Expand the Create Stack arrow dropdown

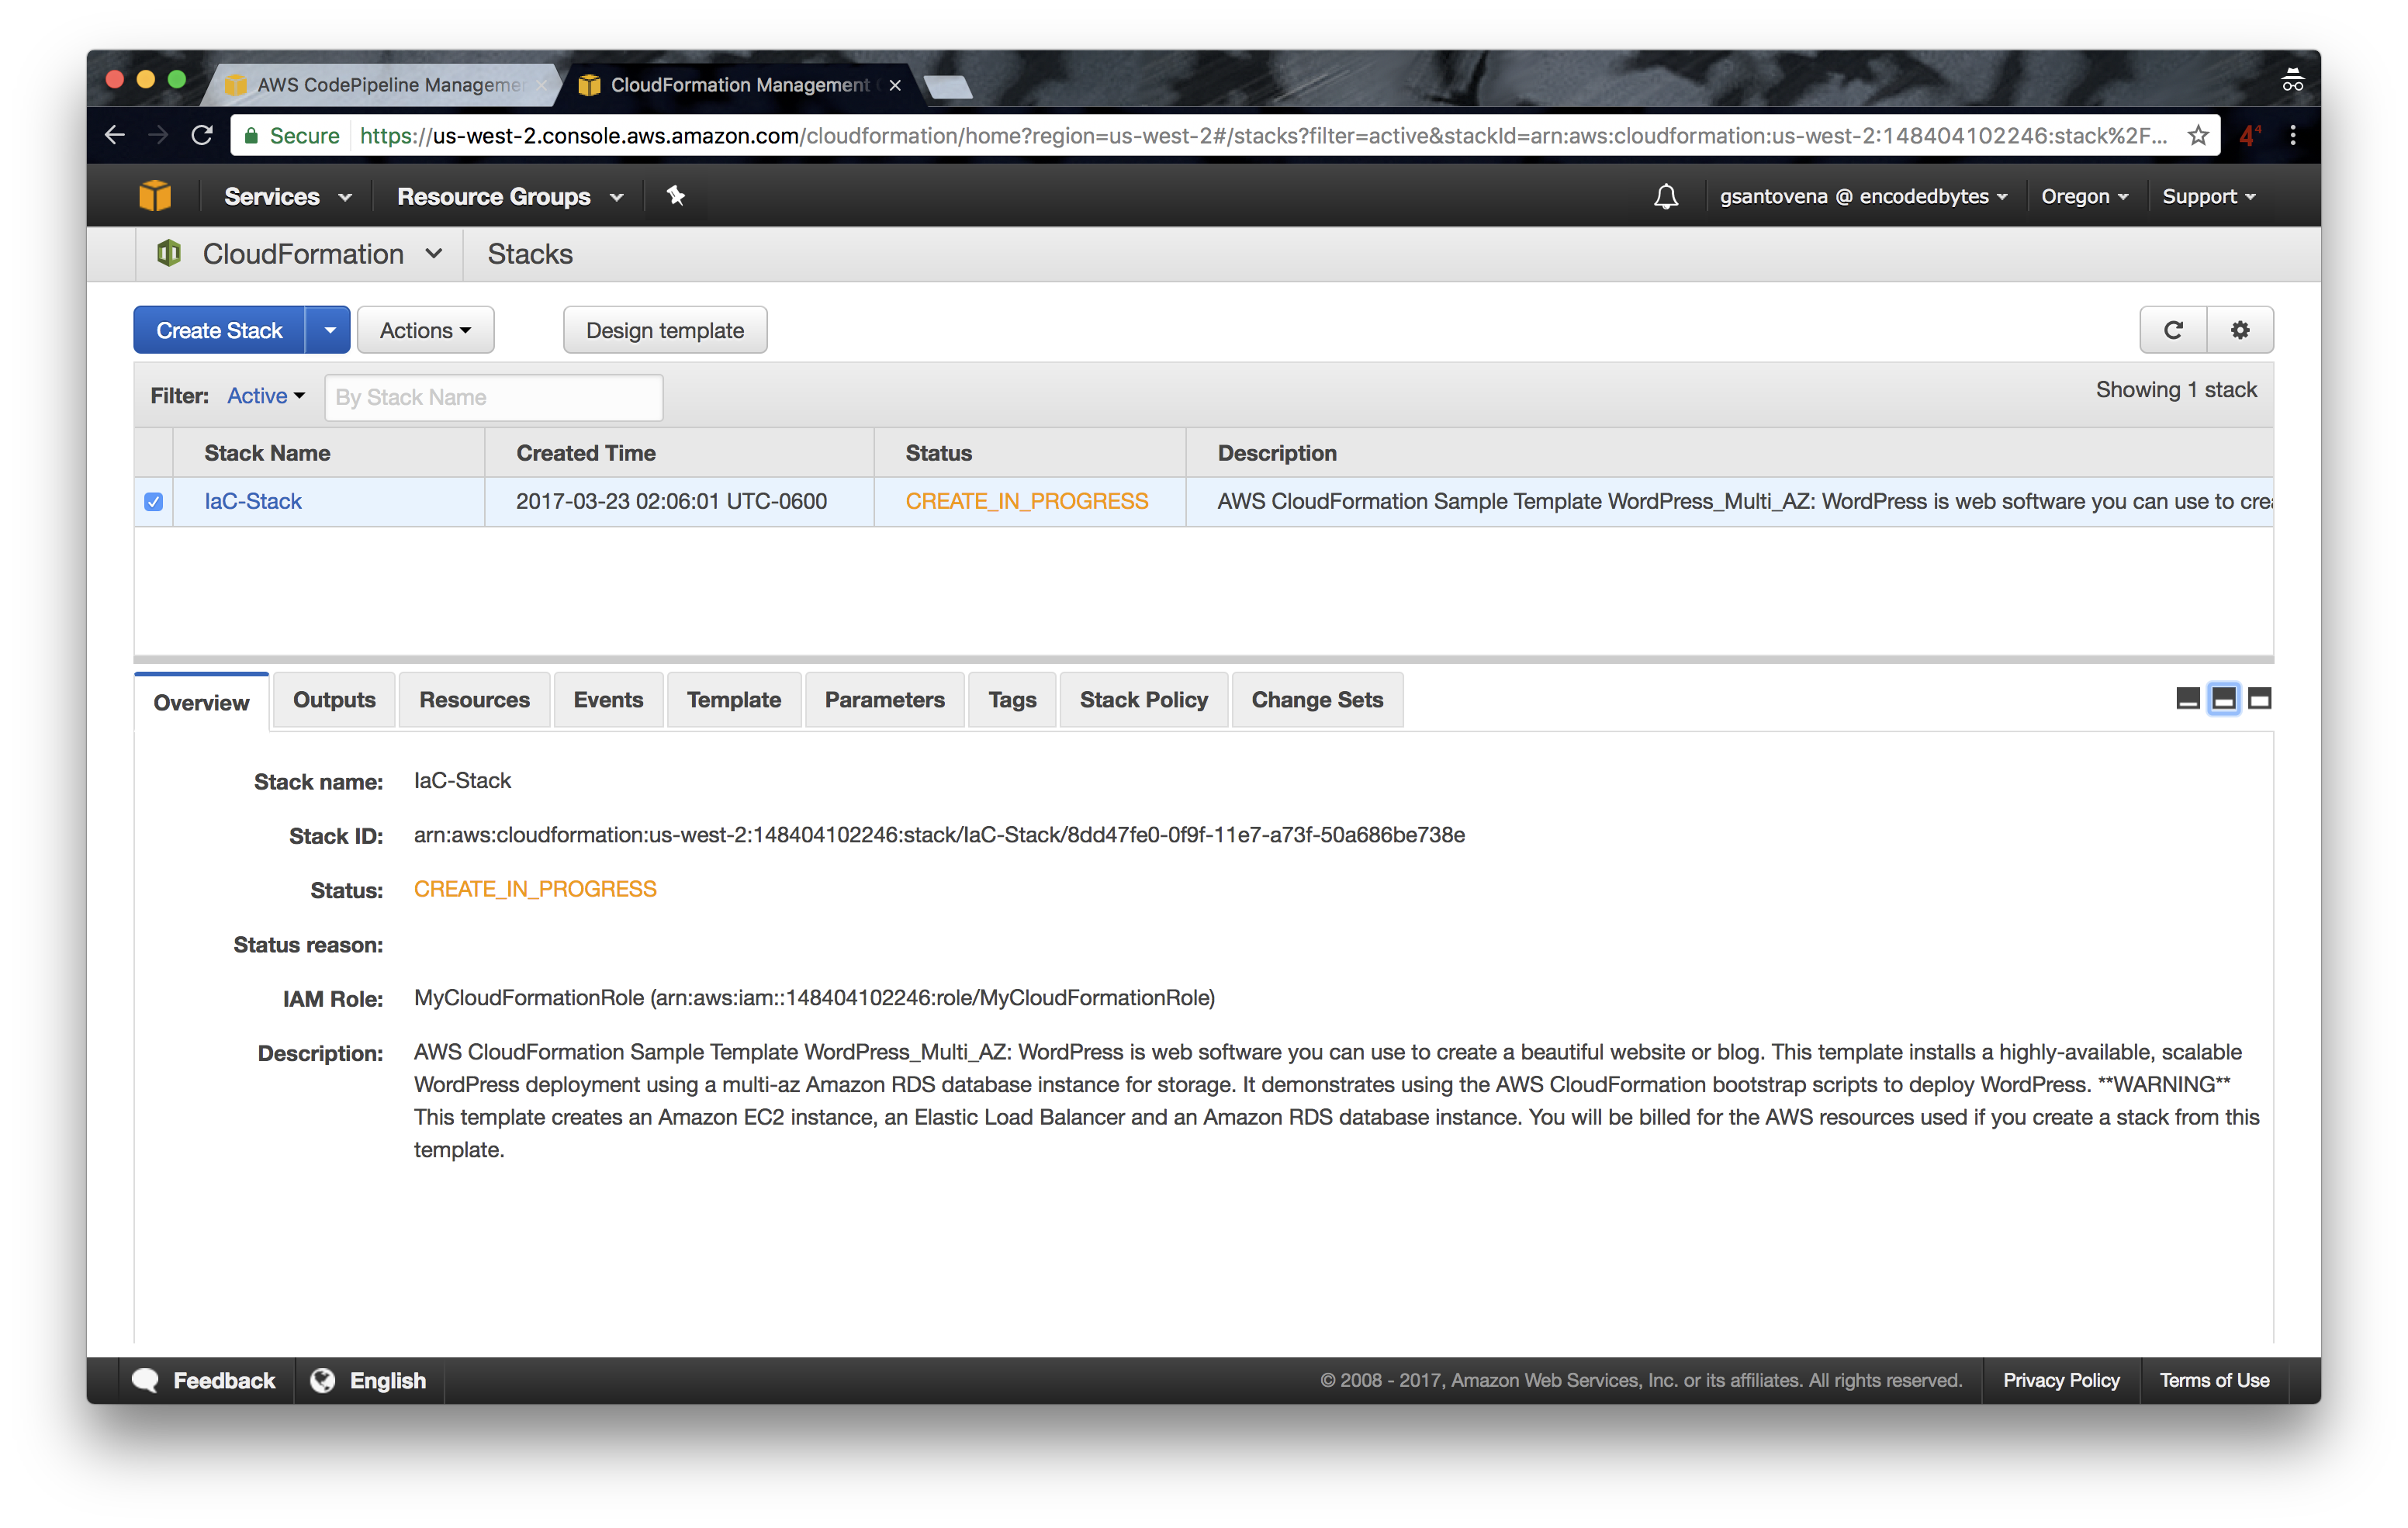click(x=329, y=330)
